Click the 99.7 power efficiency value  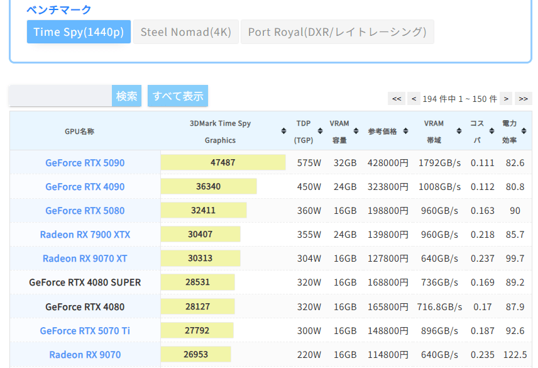click(x=515, y=258)
